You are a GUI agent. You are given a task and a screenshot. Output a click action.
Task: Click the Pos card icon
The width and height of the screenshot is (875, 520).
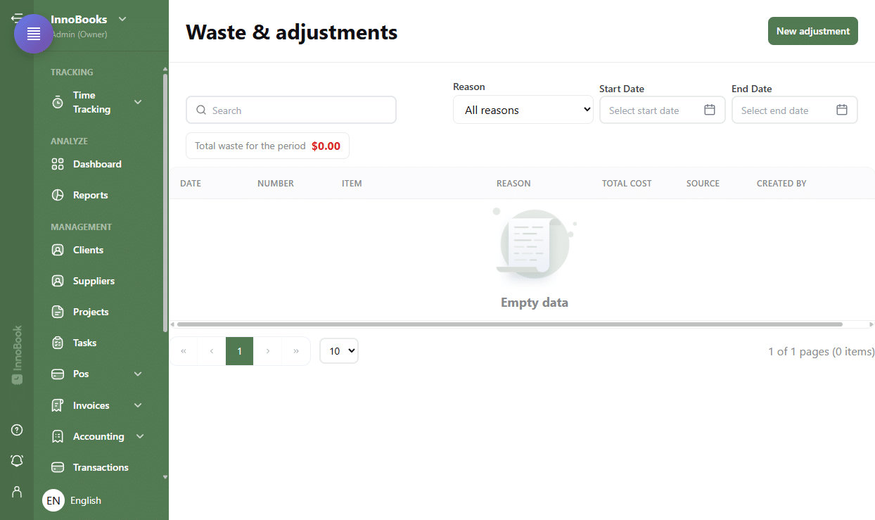pyautogui.click(x=58, y=374)
